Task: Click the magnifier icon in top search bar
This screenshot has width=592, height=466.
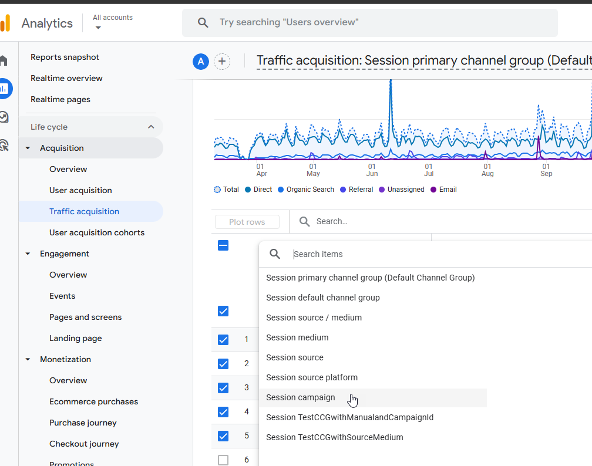Action: (x=203, y=23)
